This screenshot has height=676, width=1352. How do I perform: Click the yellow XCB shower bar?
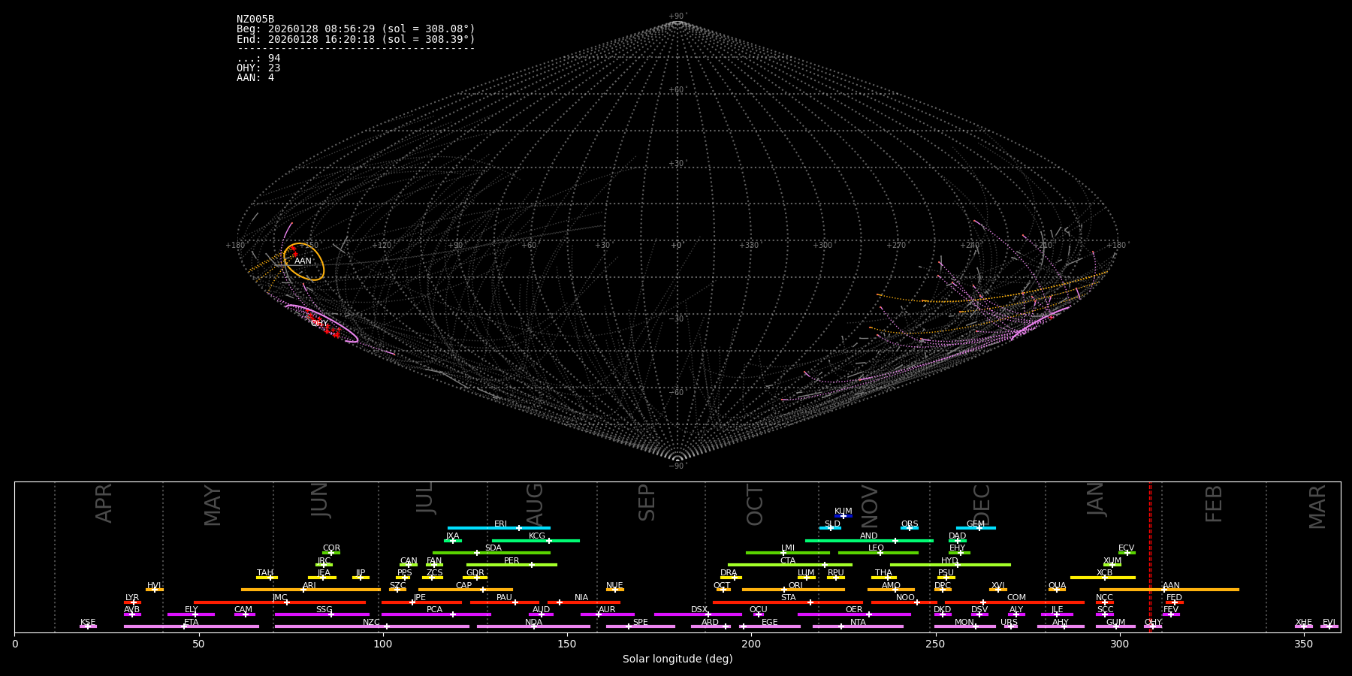(1103, 578)
